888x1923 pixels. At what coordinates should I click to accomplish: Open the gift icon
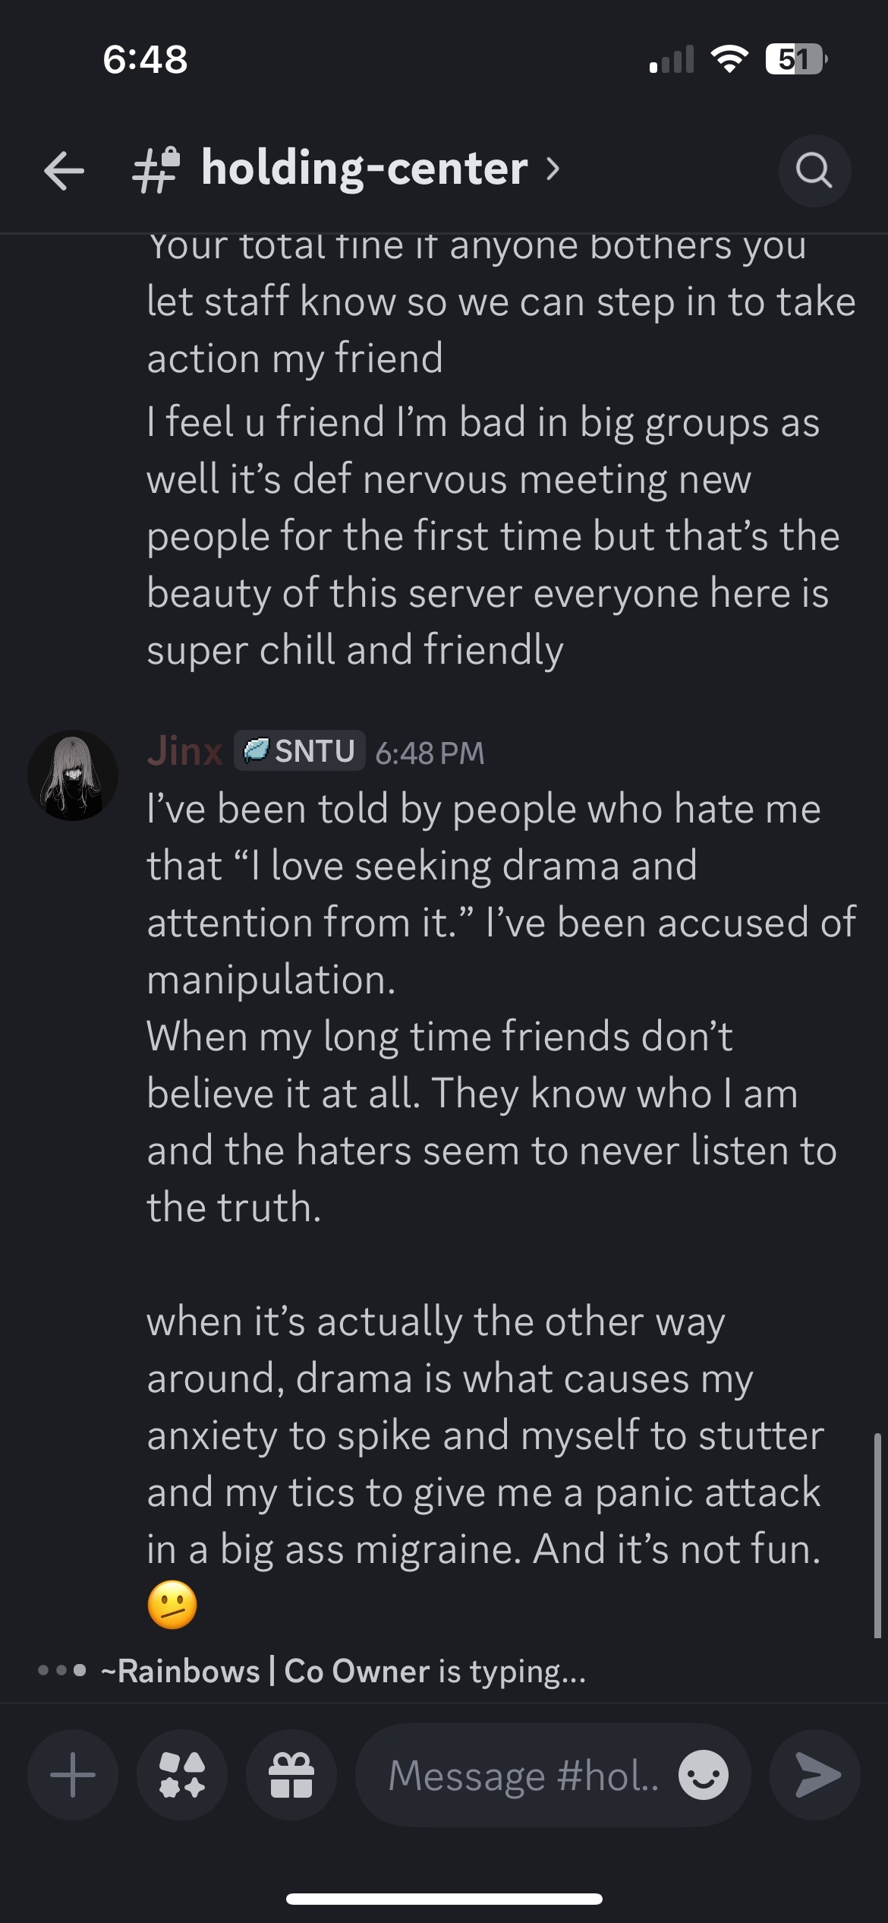(x=291, y=1775)
